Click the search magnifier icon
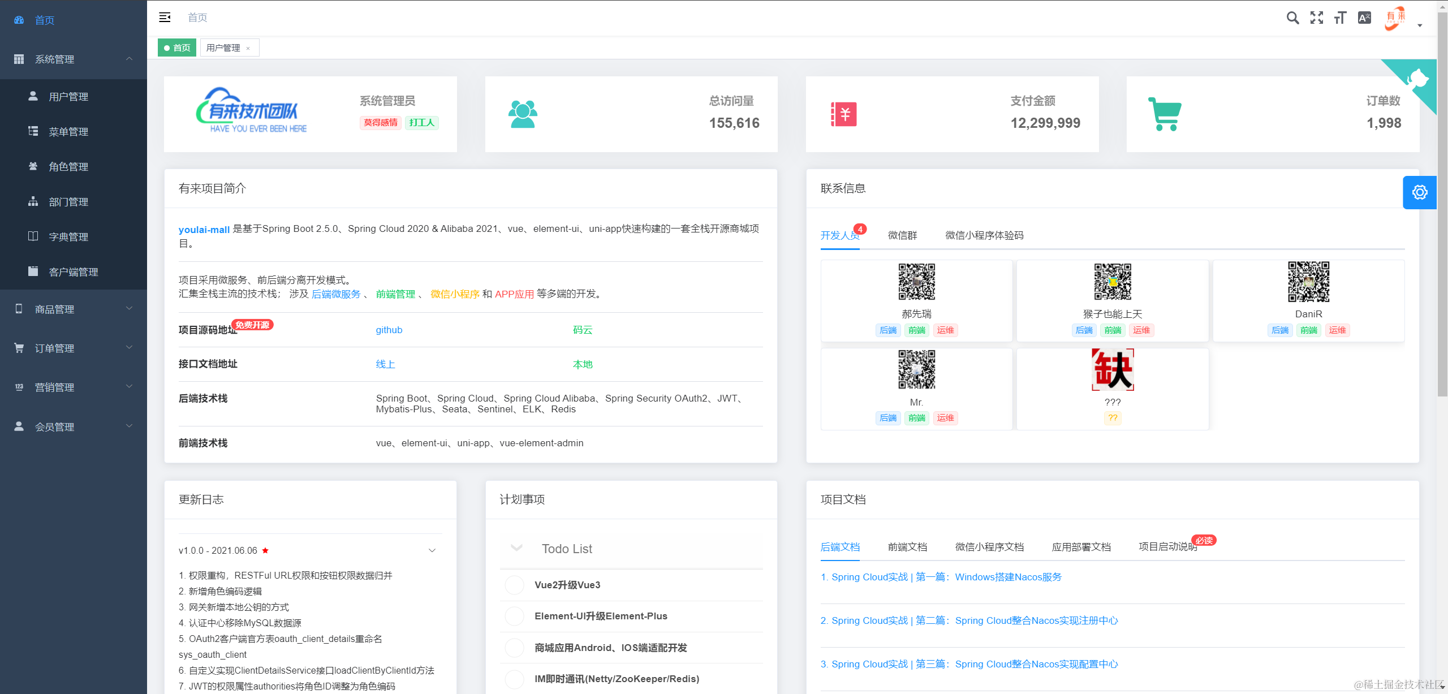Image resolution: width=1448 pixels, height=694 pixels. (1292, 18)
